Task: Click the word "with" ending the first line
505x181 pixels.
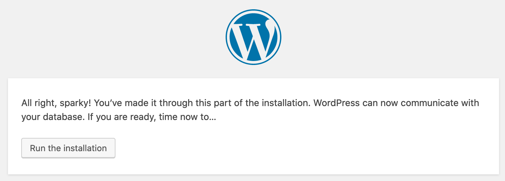Action: point(471,103)
